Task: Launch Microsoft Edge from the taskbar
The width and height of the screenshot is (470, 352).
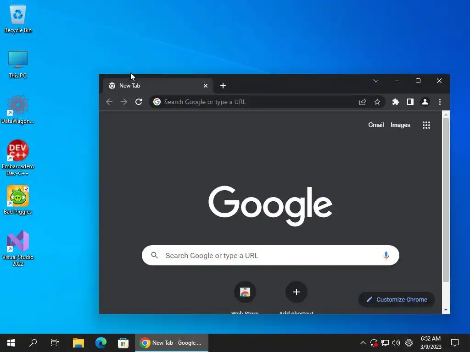Action: 101,343
